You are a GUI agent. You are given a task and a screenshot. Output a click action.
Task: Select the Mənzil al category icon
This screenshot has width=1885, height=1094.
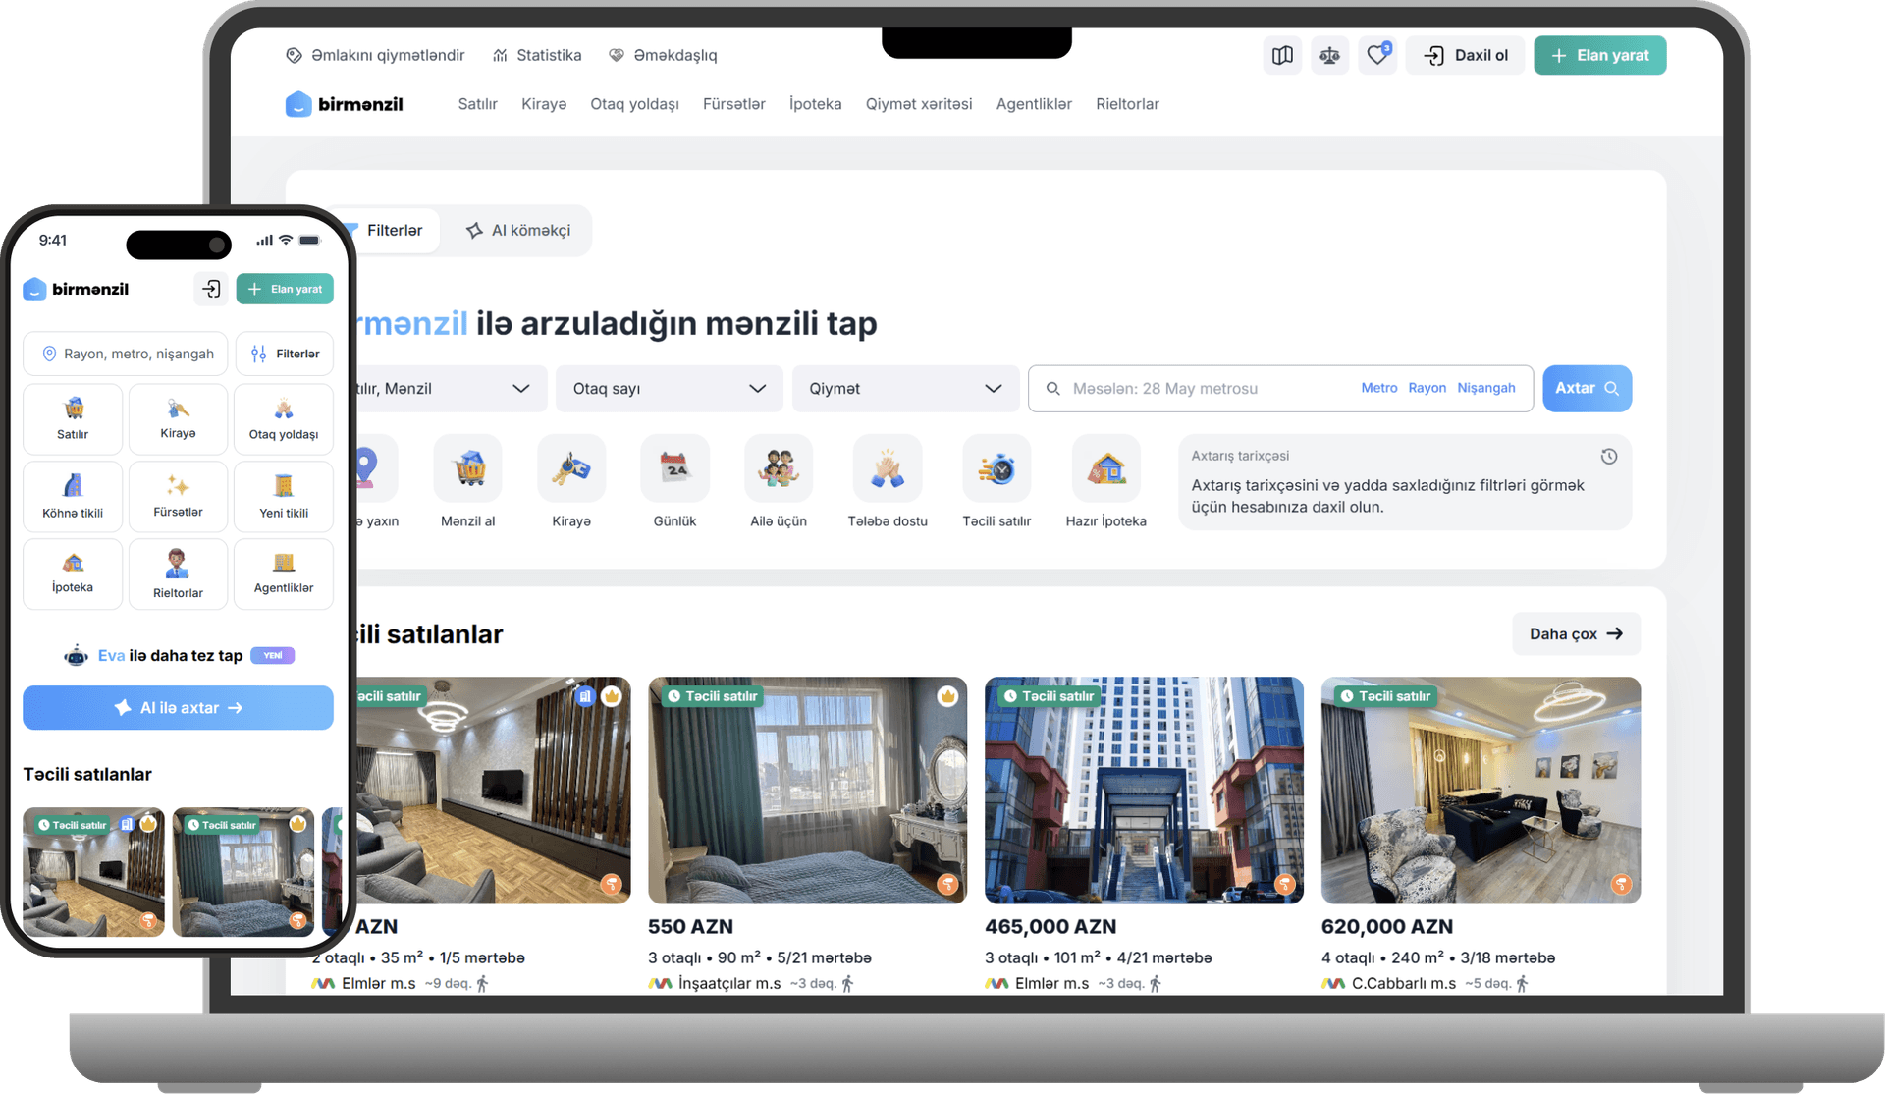tap(468, 467)
